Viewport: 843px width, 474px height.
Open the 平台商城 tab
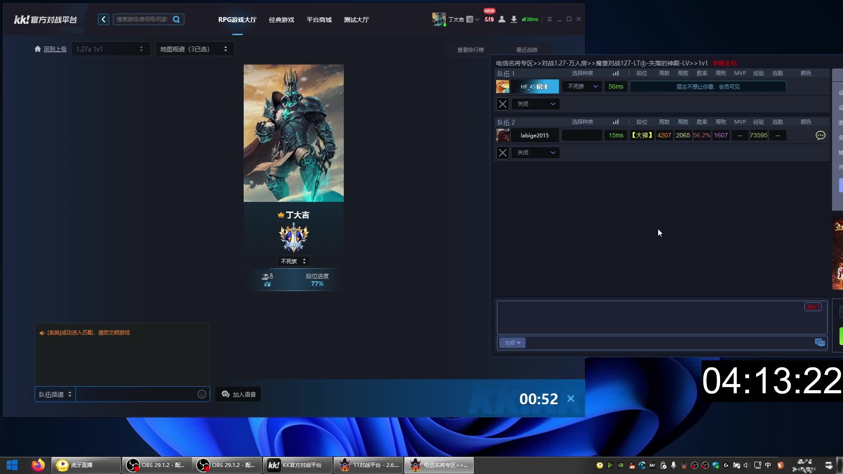[319, 20]
